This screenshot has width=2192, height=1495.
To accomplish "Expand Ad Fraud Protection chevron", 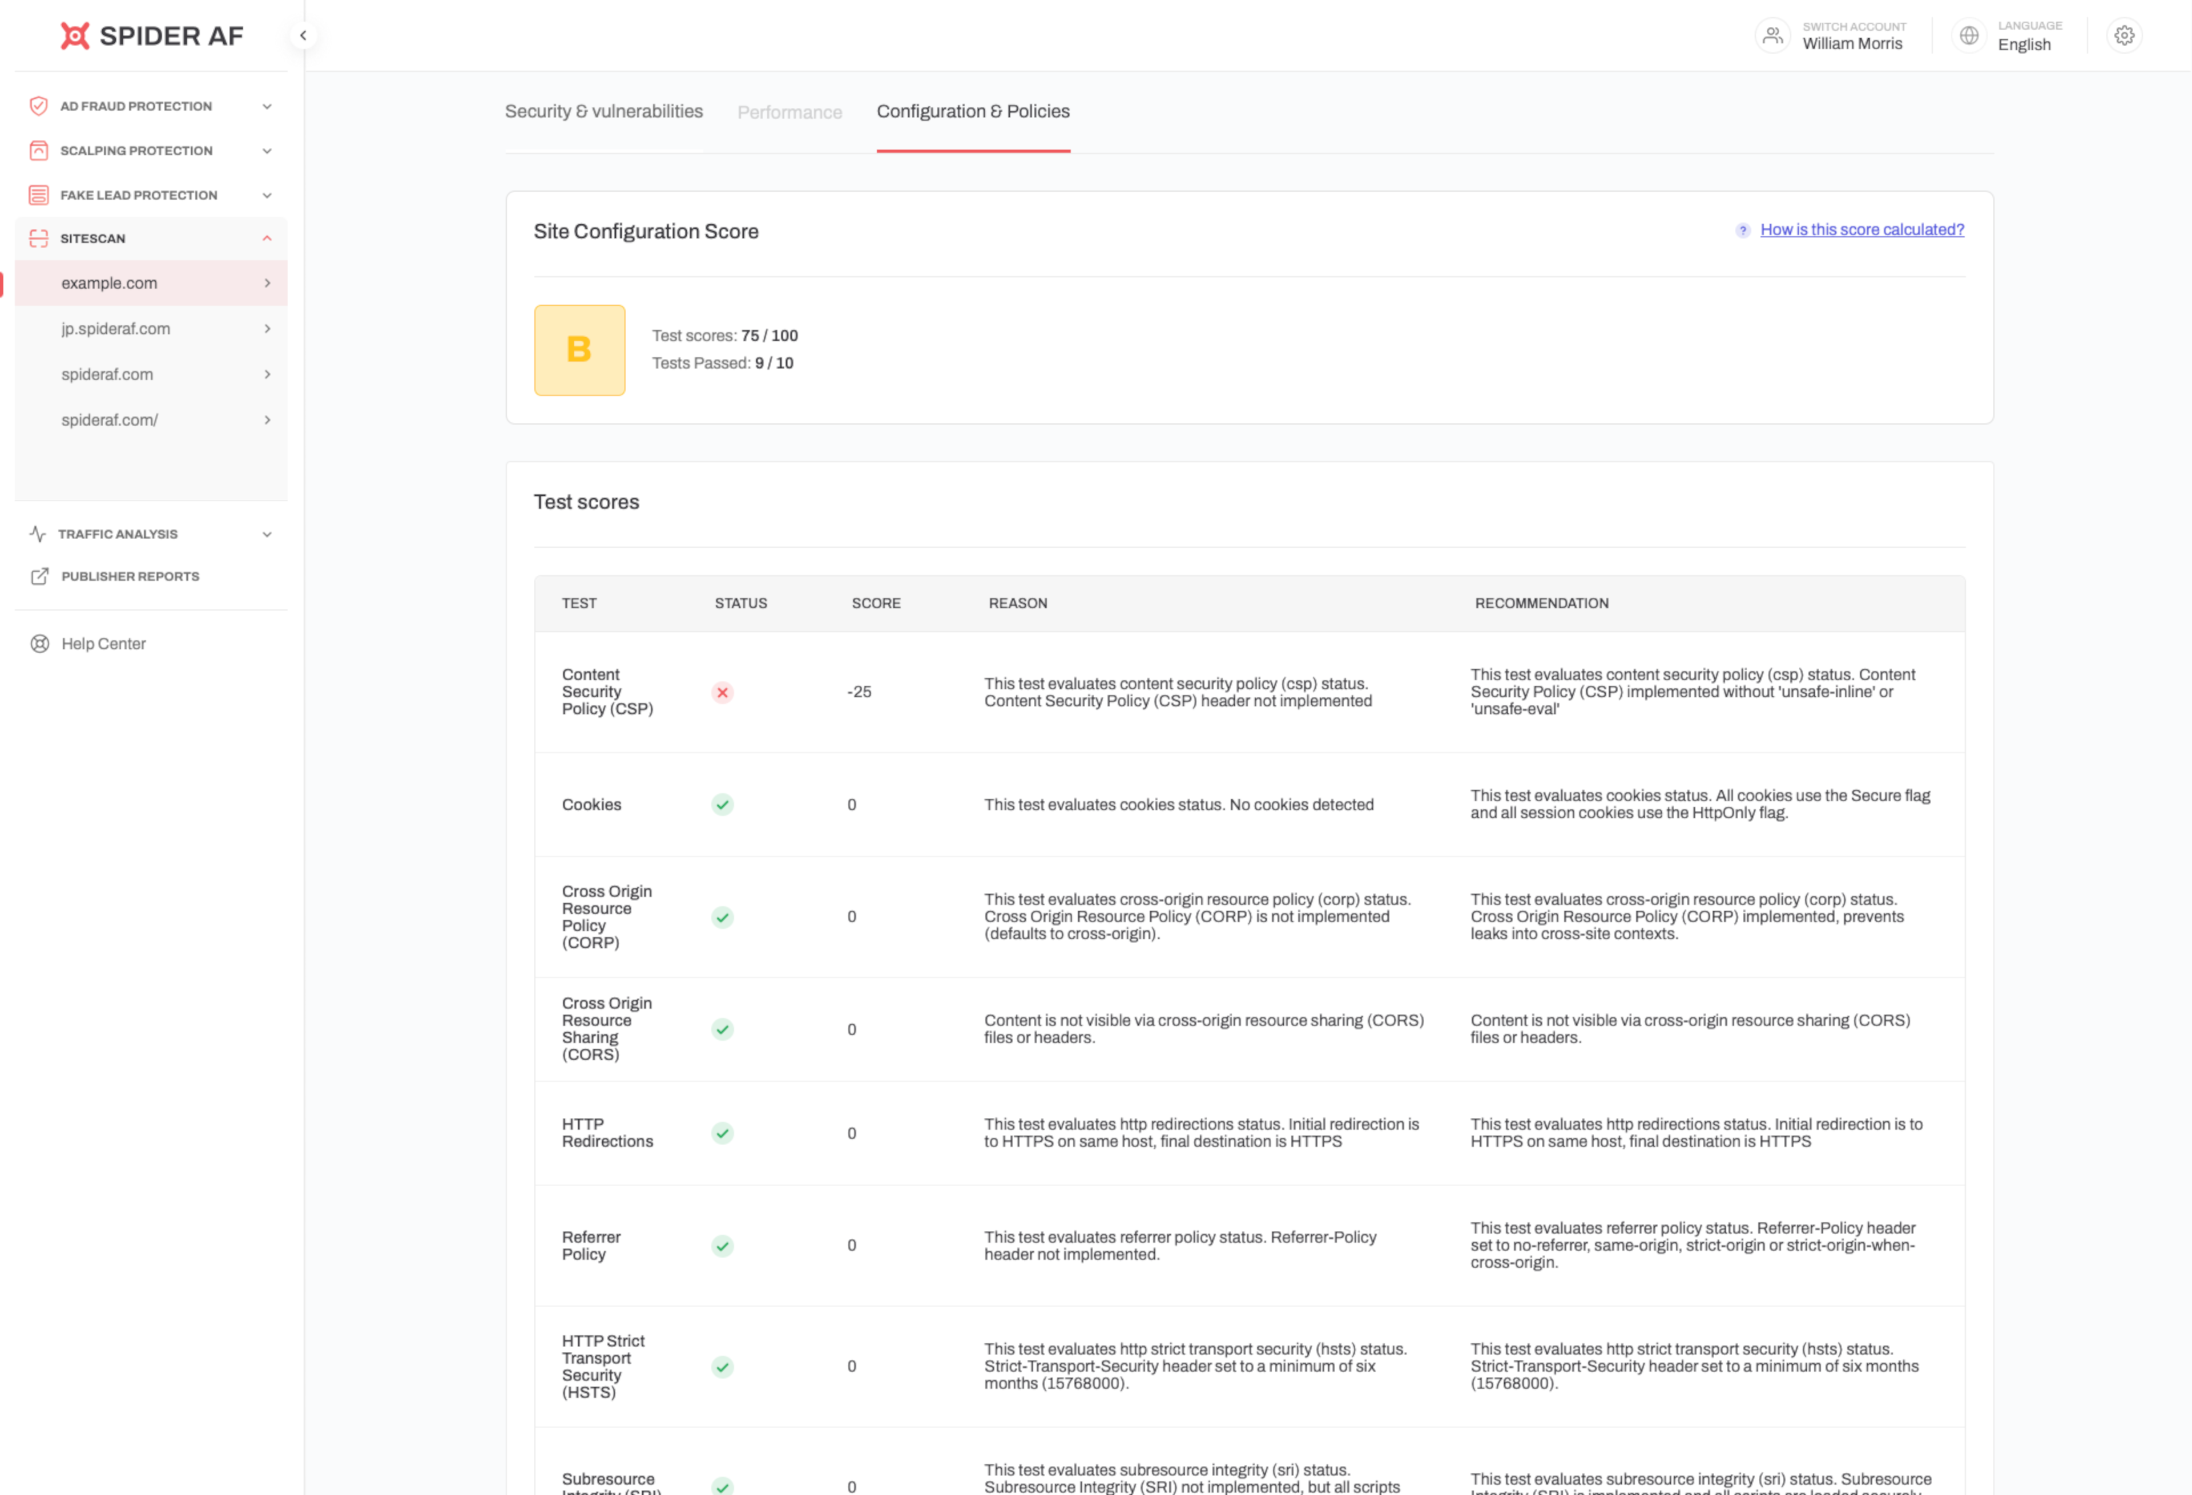I will 267,107.
